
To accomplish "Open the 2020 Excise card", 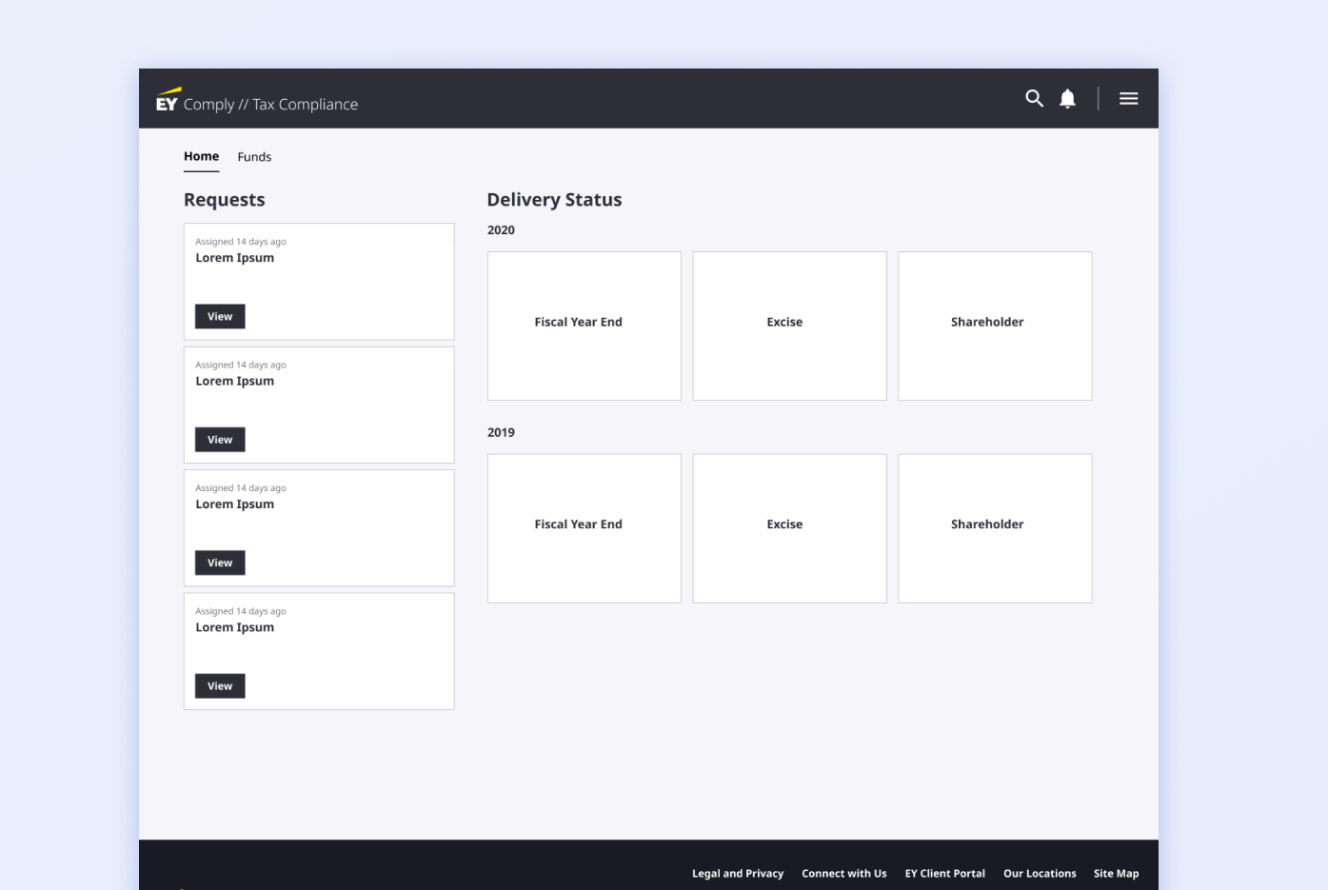I will [790, 326].
